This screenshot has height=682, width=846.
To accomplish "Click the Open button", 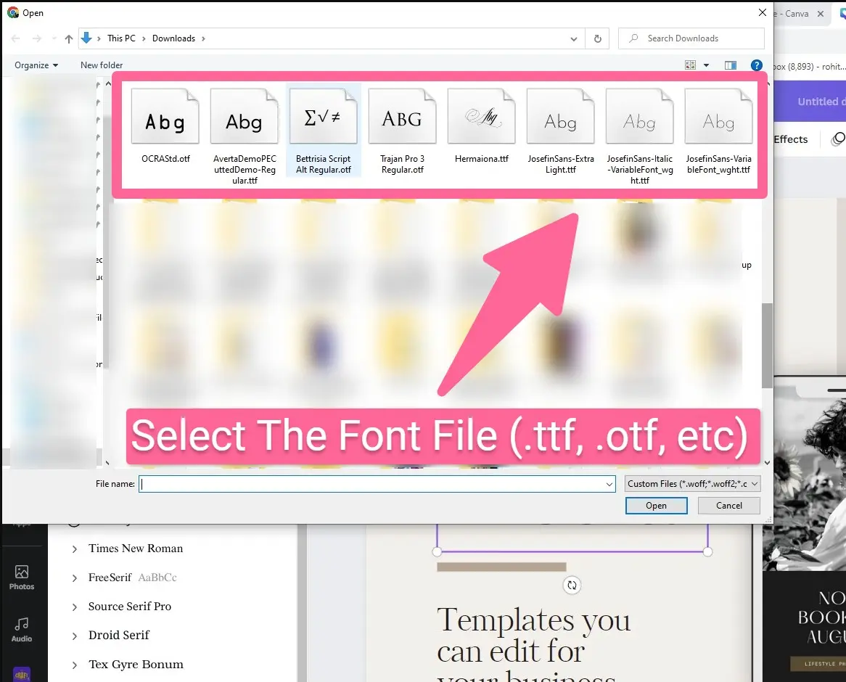I will point(656,506).
